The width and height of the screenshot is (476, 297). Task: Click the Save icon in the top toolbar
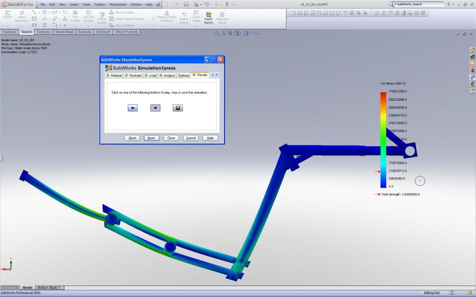(186, 4)
